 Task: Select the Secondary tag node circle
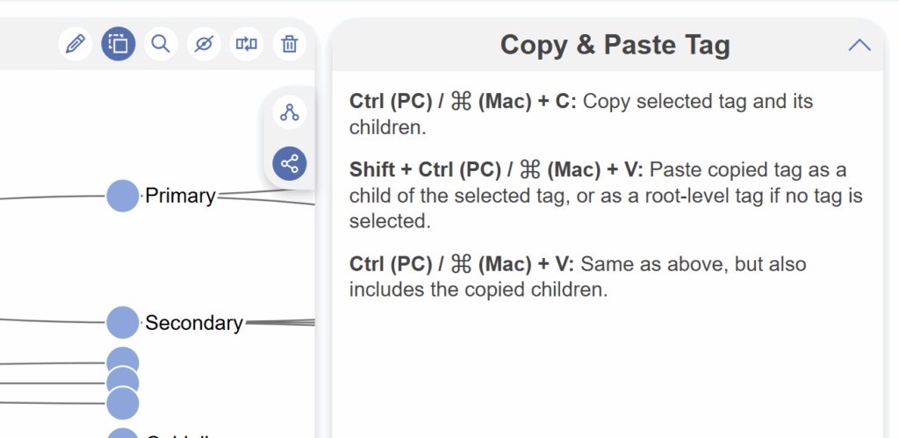click(123, 322)
